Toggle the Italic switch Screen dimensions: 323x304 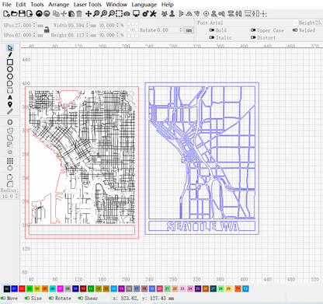pos(211,37)
